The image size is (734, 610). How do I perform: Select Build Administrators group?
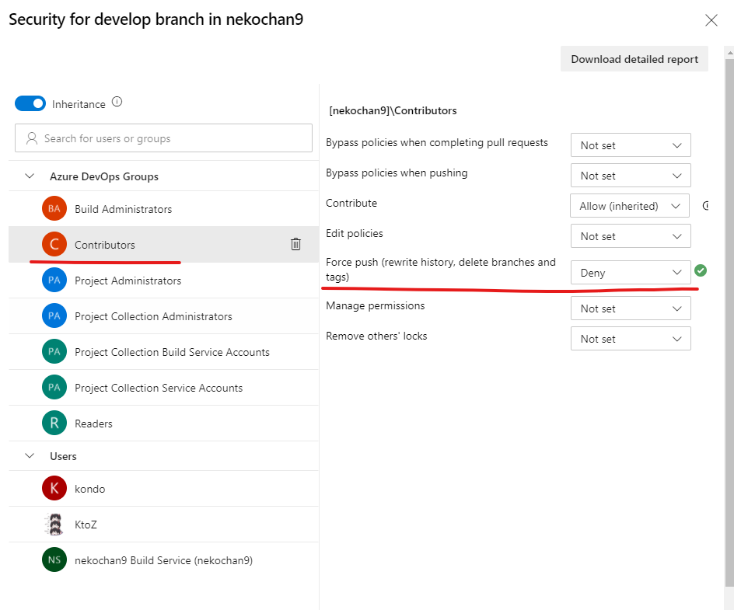(x=163, y=208)
